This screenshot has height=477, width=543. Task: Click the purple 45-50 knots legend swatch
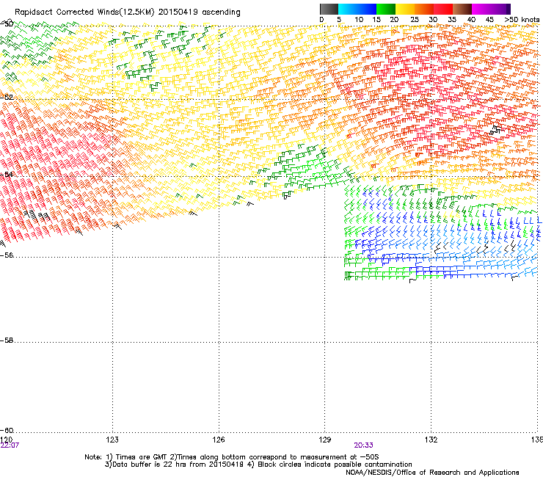[500, 9]
